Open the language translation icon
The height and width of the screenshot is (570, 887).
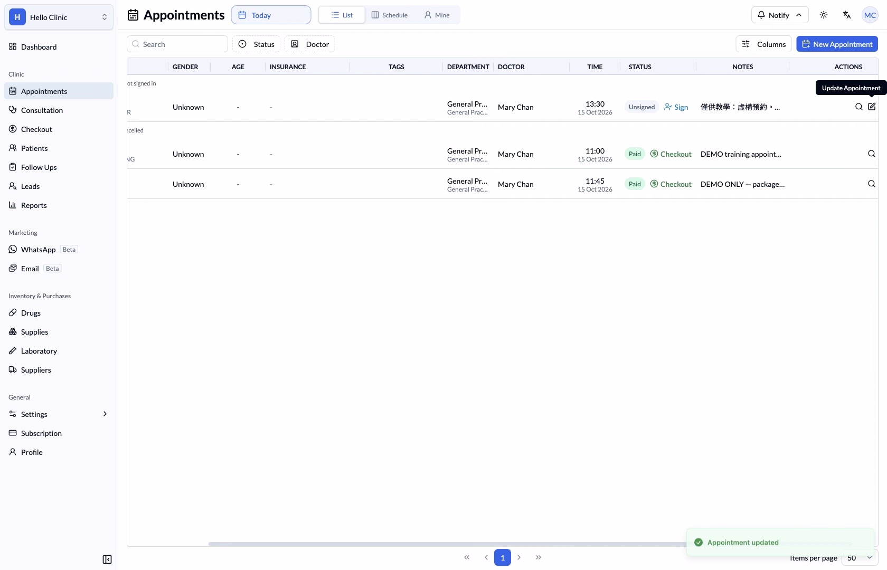[847, 15]
